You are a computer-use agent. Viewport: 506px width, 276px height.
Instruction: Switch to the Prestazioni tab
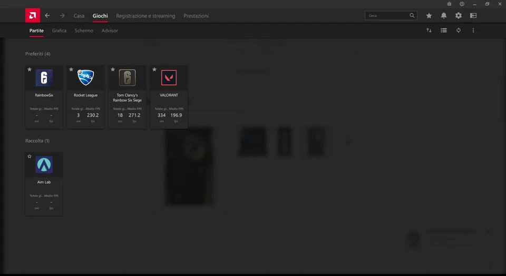196,16
